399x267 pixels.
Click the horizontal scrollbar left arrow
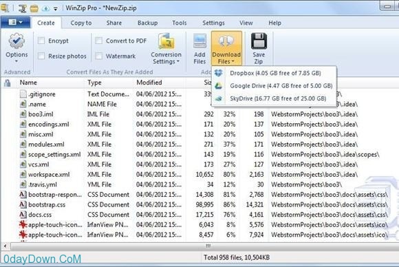pos(5,246)
